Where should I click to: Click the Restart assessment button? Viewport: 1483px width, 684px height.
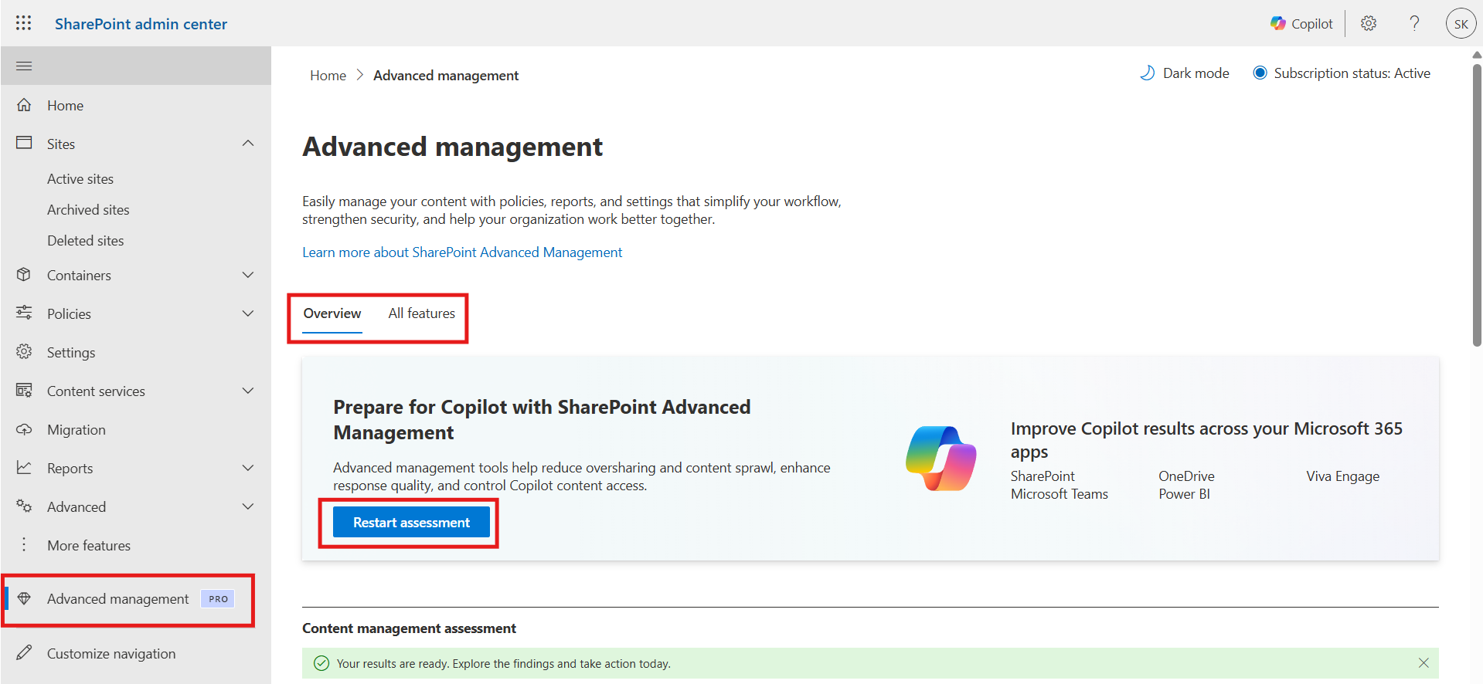tap(411, 523)
